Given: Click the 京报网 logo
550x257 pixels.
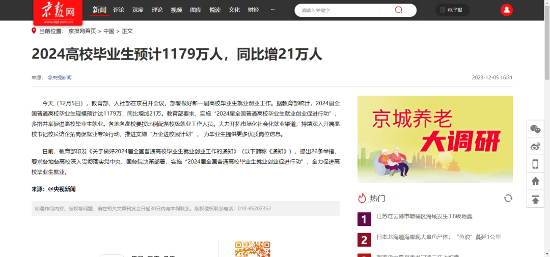Looking at the screenshot, I should coord(58,12).
